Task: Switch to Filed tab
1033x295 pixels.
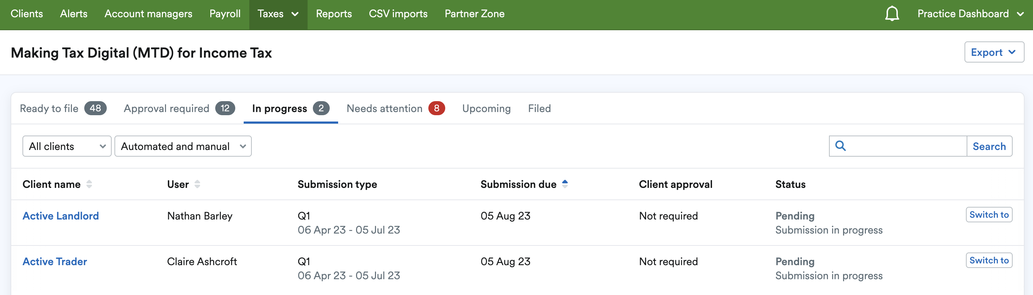Action: point(539,109)
